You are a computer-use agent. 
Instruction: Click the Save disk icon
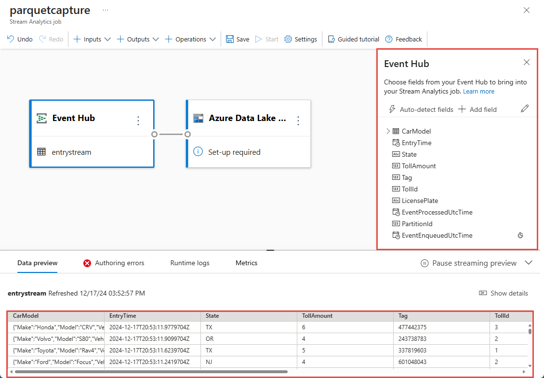click(230, 40)
